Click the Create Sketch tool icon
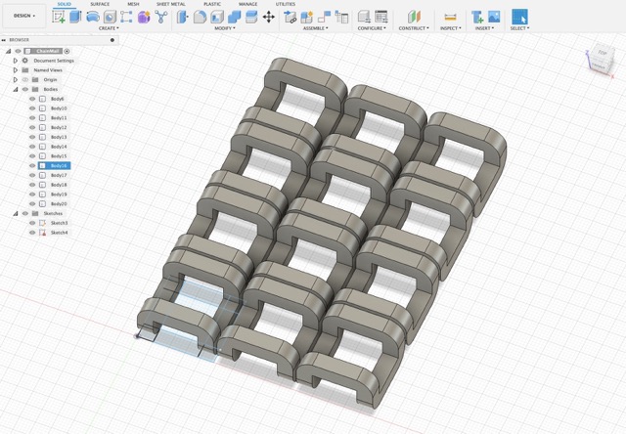The image size is (626, 434). (59, 17)
